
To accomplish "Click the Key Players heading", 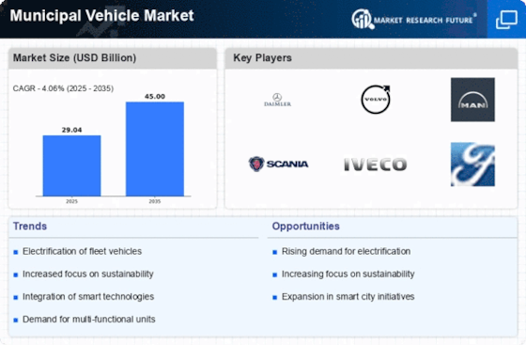I will (x=262, y=57).
